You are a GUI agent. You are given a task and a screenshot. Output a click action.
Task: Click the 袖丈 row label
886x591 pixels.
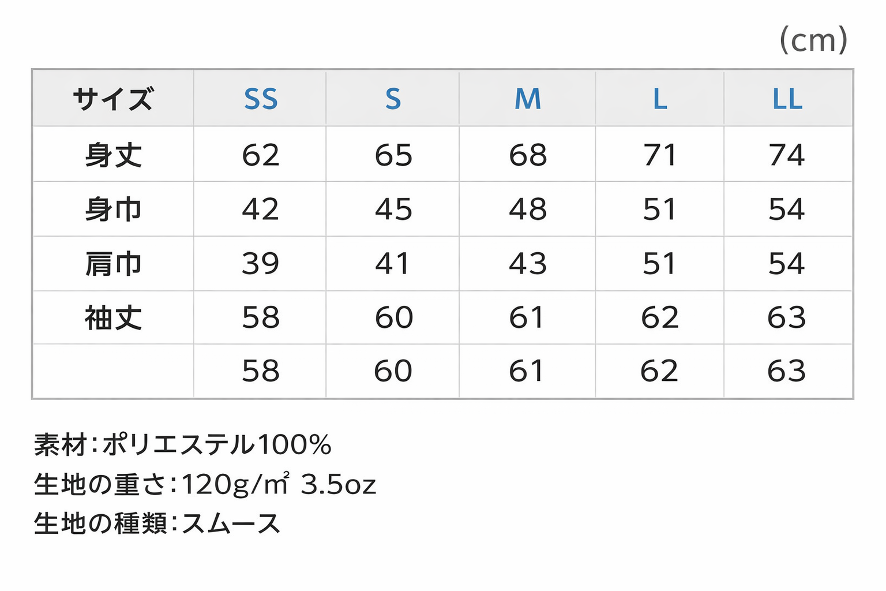pos(113,317)
